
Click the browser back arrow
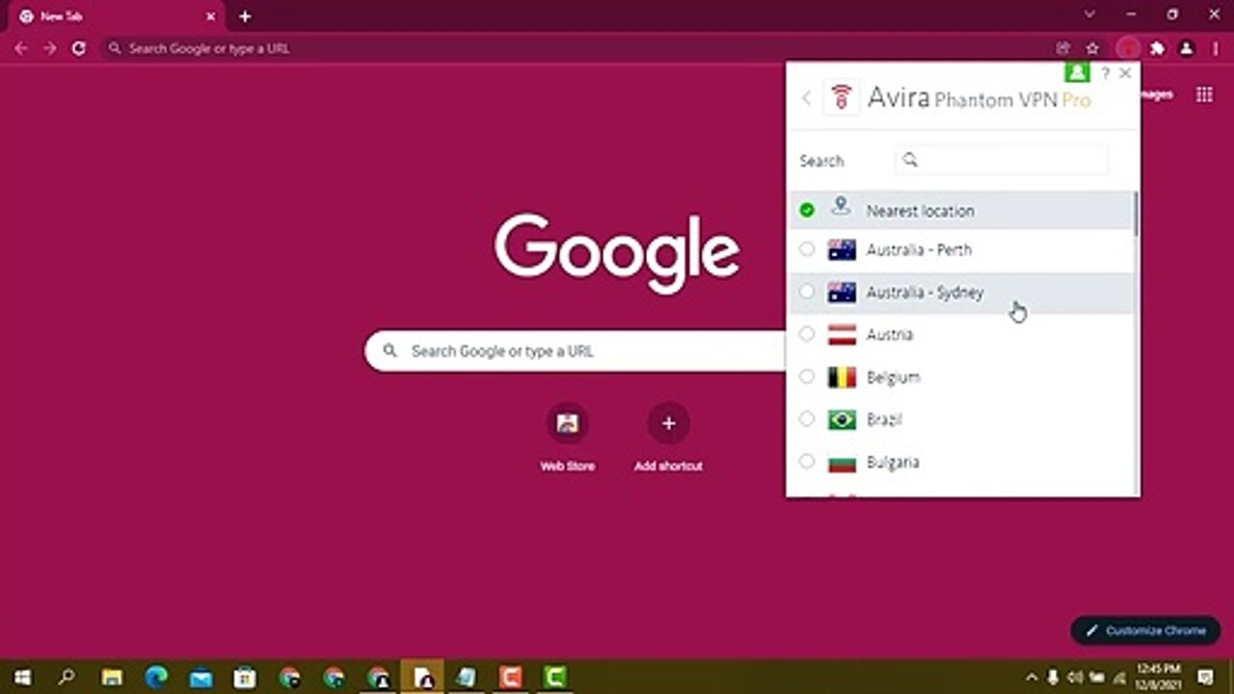click(21, 48)
